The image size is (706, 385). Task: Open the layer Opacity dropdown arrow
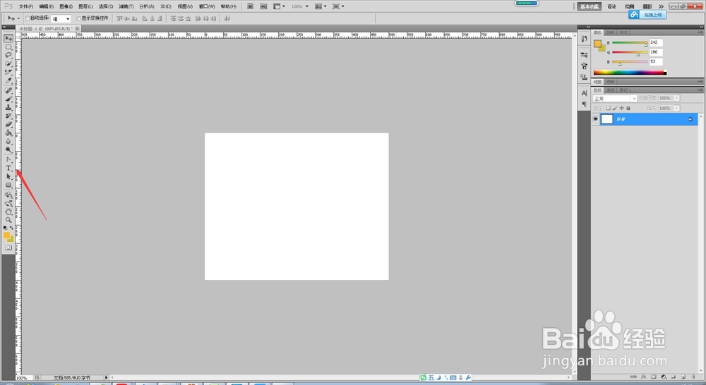[x=677, y=98]
